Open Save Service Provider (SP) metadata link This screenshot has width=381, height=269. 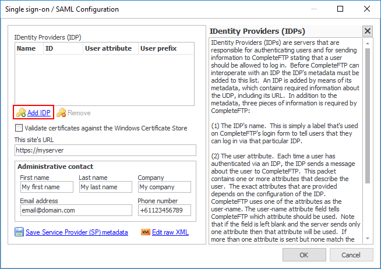pyautogui.click(x=76, y=232)
